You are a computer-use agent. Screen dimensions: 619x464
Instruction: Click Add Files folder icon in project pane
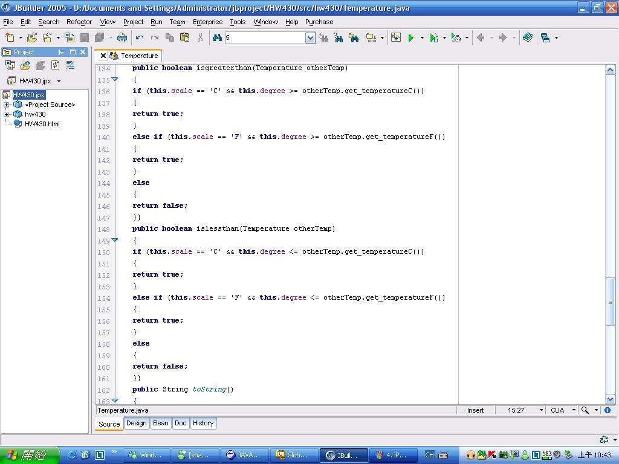point(25,65)
